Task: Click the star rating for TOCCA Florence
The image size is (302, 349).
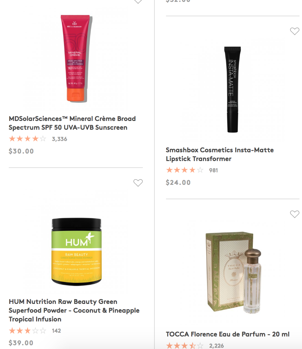Action: 185,346
